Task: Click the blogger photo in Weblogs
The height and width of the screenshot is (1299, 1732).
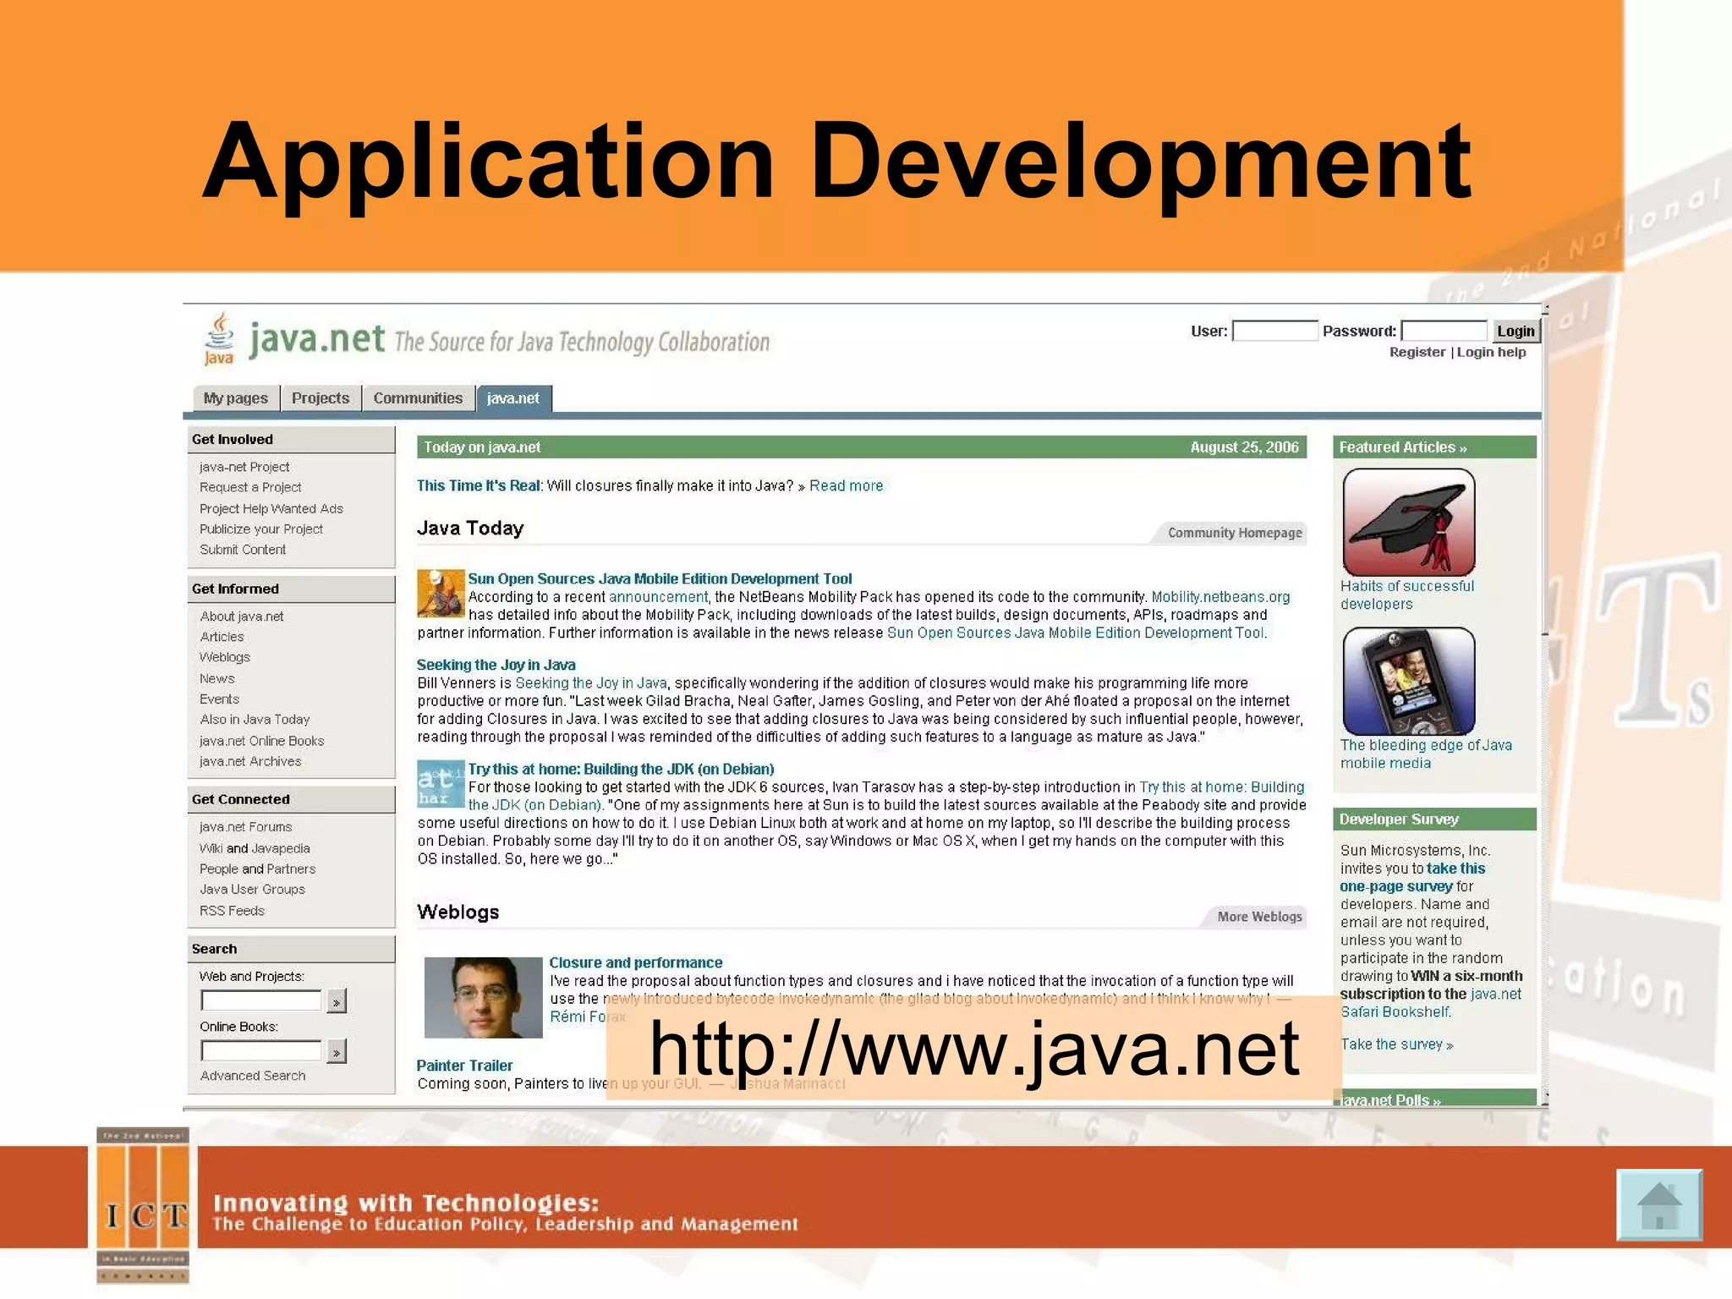Action: pos(482,997)
